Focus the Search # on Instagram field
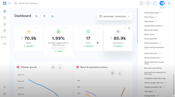The width and height of the screenshot is (175, 97). 28,3
